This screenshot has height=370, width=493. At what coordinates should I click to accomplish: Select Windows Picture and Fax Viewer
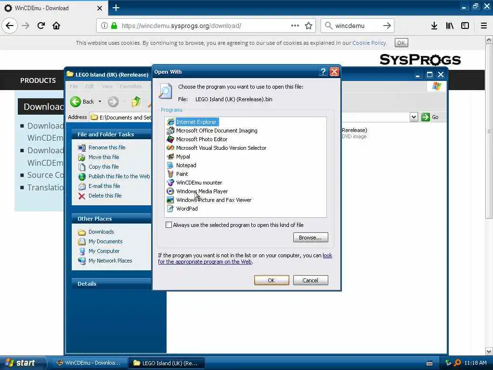pos(214,200)
